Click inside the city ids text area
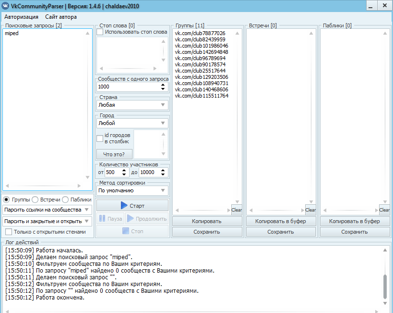Viewport: 393px width, 313px height. (147, 144)
